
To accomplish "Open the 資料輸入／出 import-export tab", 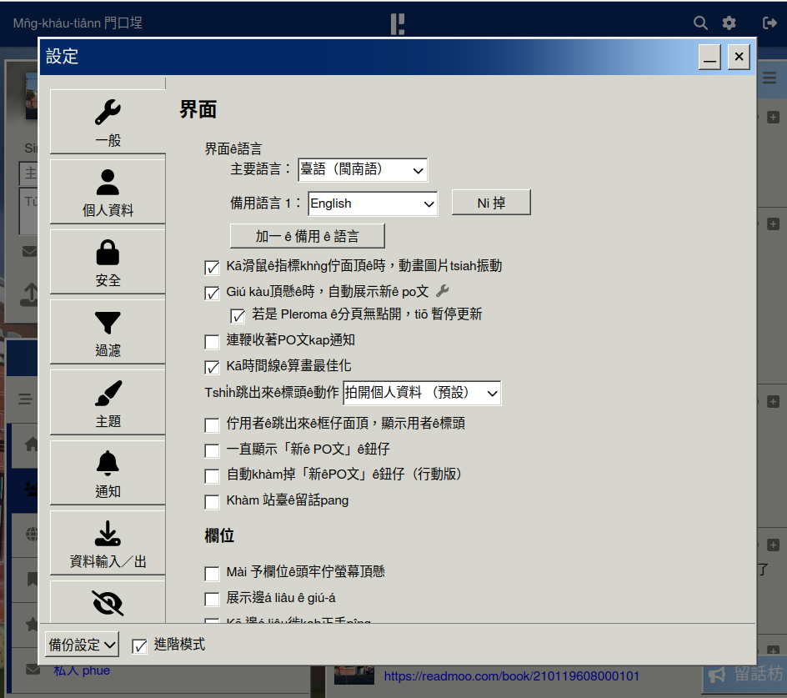I will (x=108, y=543).
